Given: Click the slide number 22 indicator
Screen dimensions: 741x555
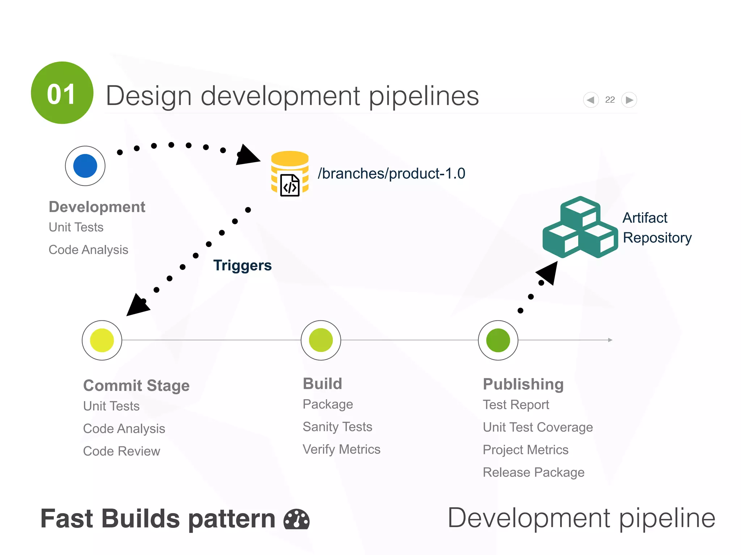Looking at the screenshot, I should click(610, 100).
